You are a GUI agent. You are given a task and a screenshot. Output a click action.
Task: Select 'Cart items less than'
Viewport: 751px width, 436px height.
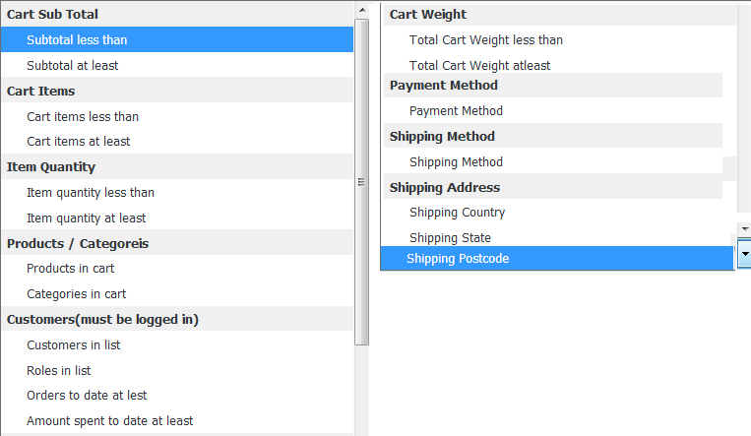[x=177, y=116]
